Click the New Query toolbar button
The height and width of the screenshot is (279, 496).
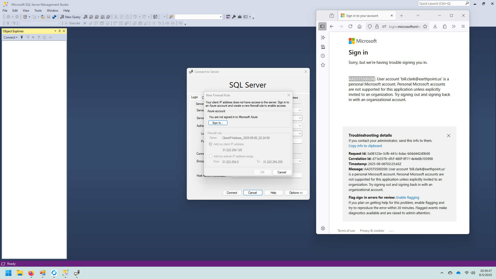point(70,17)
